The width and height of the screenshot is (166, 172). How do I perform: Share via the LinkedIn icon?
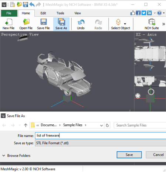pyautogui.click(x=149, y=13)
